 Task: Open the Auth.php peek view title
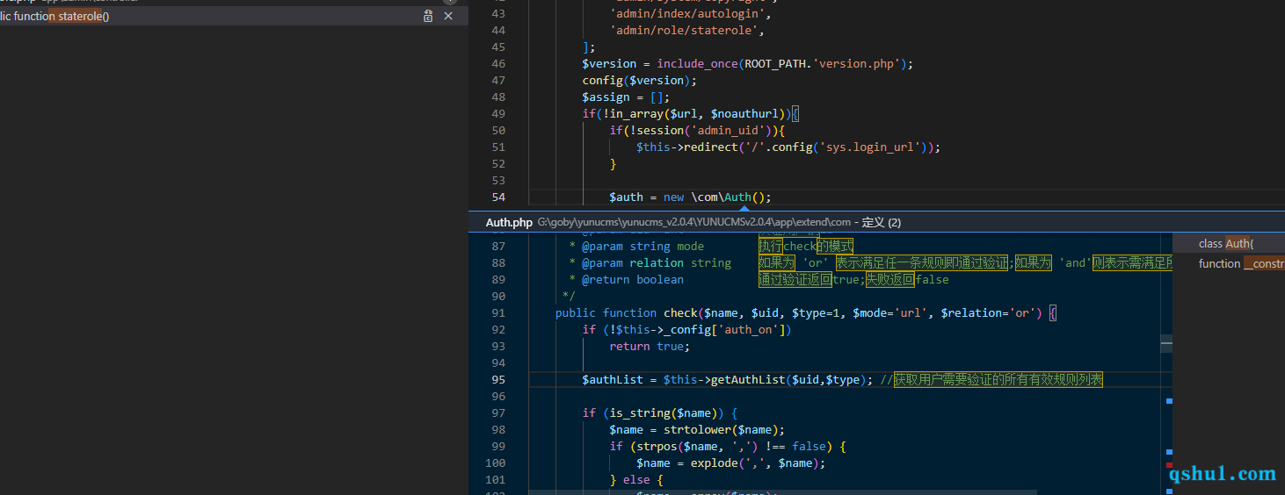click(x=509, y=223)
